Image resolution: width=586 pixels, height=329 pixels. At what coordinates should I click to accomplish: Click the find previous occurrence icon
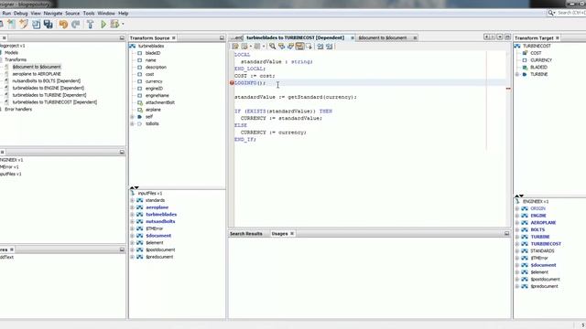281,47
